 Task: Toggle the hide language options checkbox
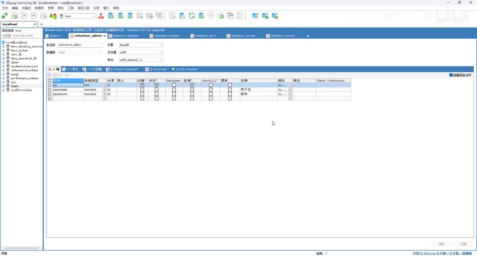451,75
